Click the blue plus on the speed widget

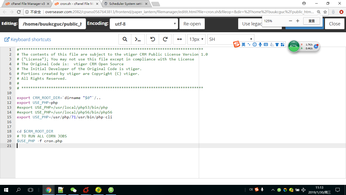click(x=316, y=46)
